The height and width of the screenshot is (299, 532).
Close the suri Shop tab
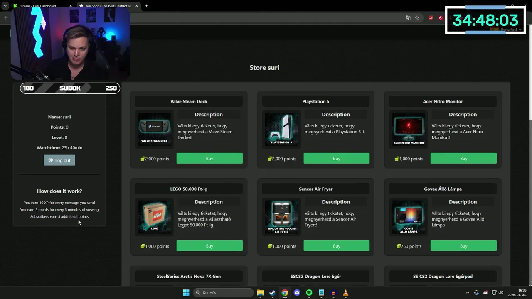136,6
